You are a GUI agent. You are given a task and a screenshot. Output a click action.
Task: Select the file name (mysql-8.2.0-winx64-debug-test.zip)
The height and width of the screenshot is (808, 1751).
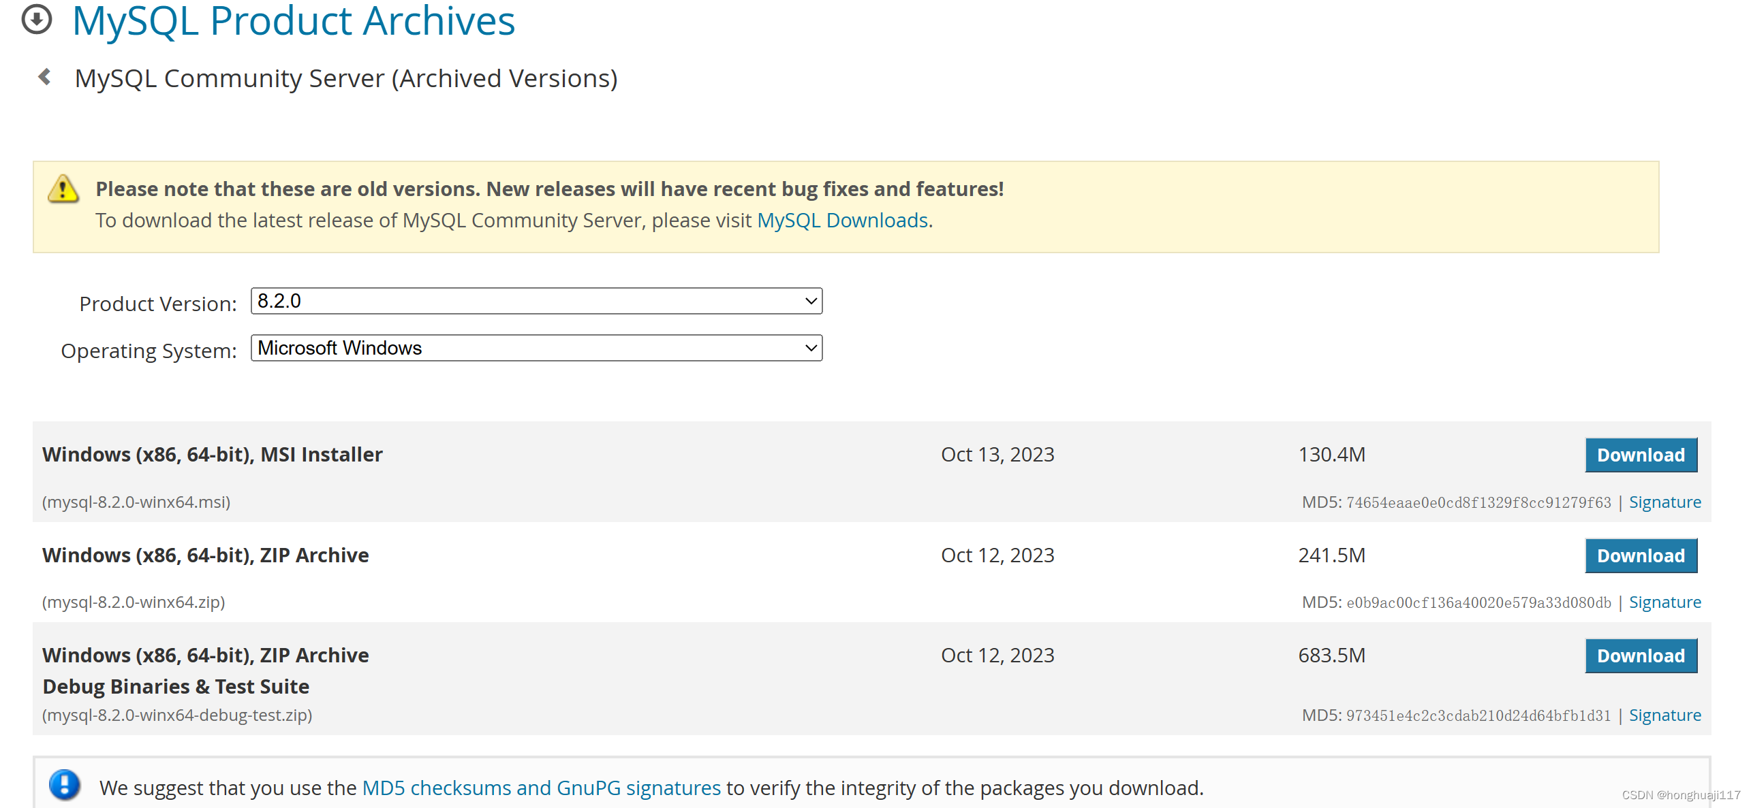(177, 715)
